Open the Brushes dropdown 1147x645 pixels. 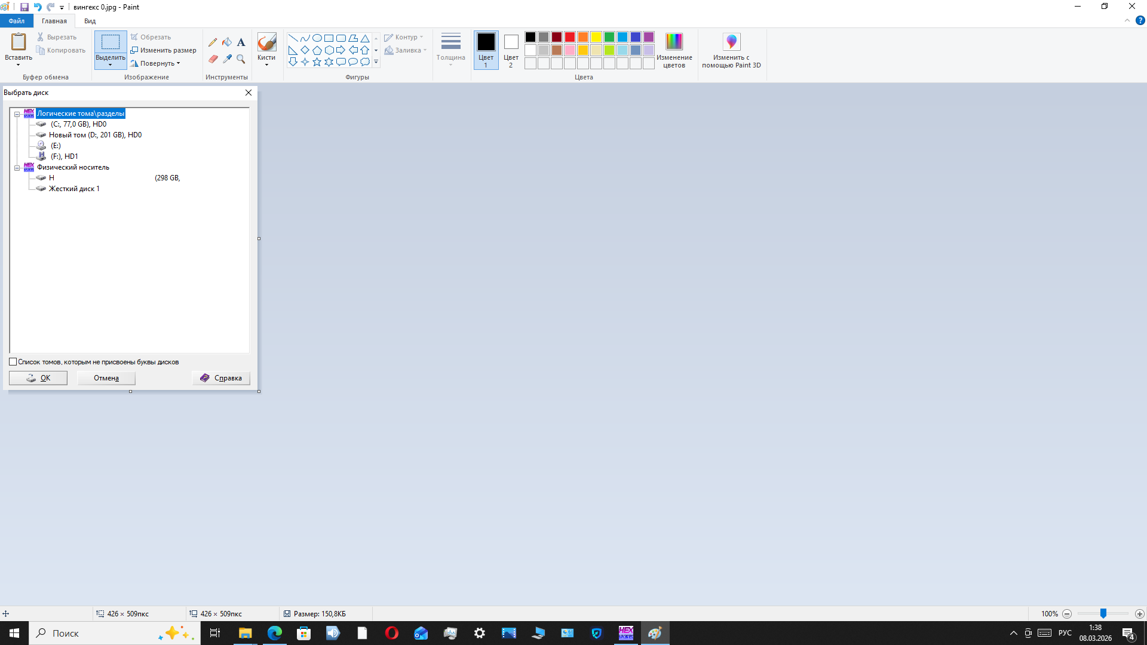click(x=266, y=64)
